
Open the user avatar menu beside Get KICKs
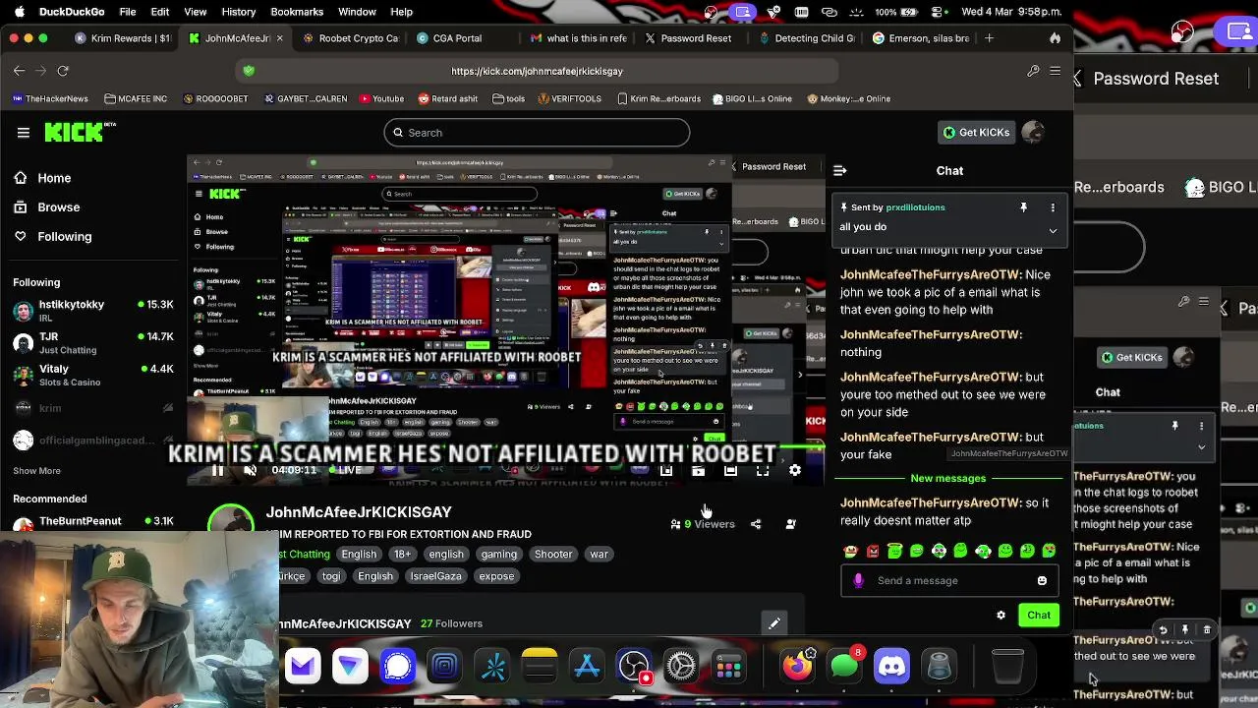pyautogui.click(x=1032, y=133)
